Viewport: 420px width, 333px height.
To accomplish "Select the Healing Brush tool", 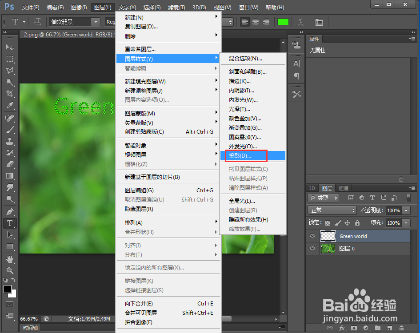I will [x=10, y=118].
